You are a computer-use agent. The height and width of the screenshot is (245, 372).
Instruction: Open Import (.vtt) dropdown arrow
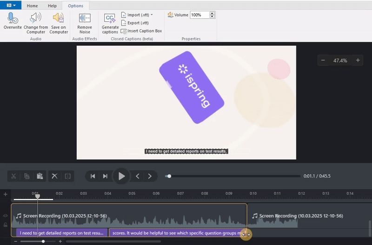click(x=152, y=15)
